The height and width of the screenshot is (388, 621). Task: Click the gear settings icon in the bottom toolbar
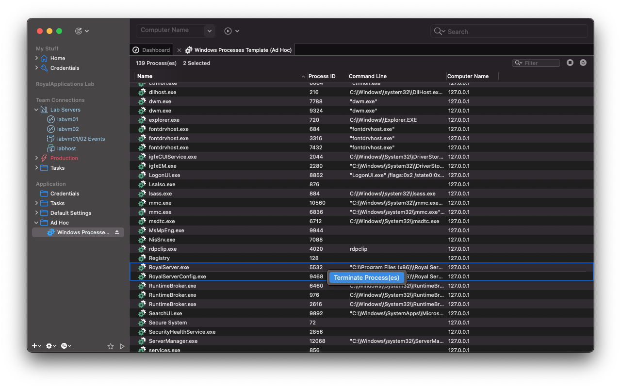click(x=49, y=346)
